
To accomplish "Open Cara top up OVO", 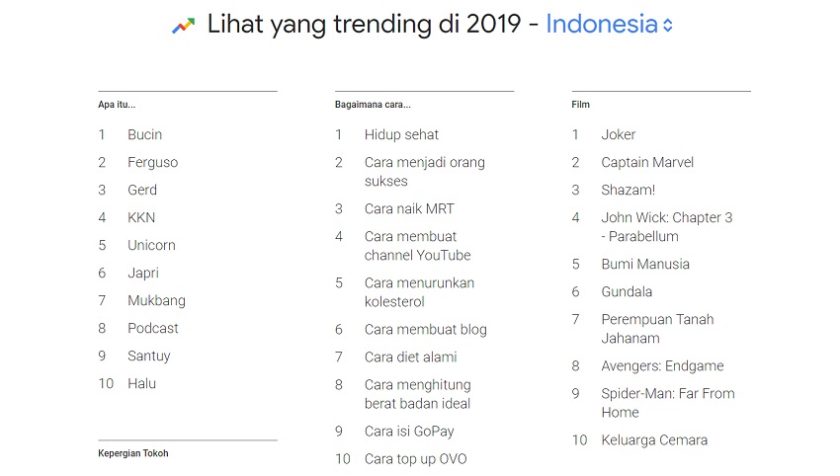I will click(415, 458).
